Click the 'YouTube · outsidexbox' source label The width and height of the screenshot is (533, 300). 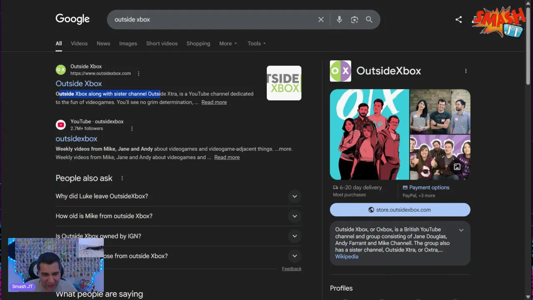click(97, 122)
